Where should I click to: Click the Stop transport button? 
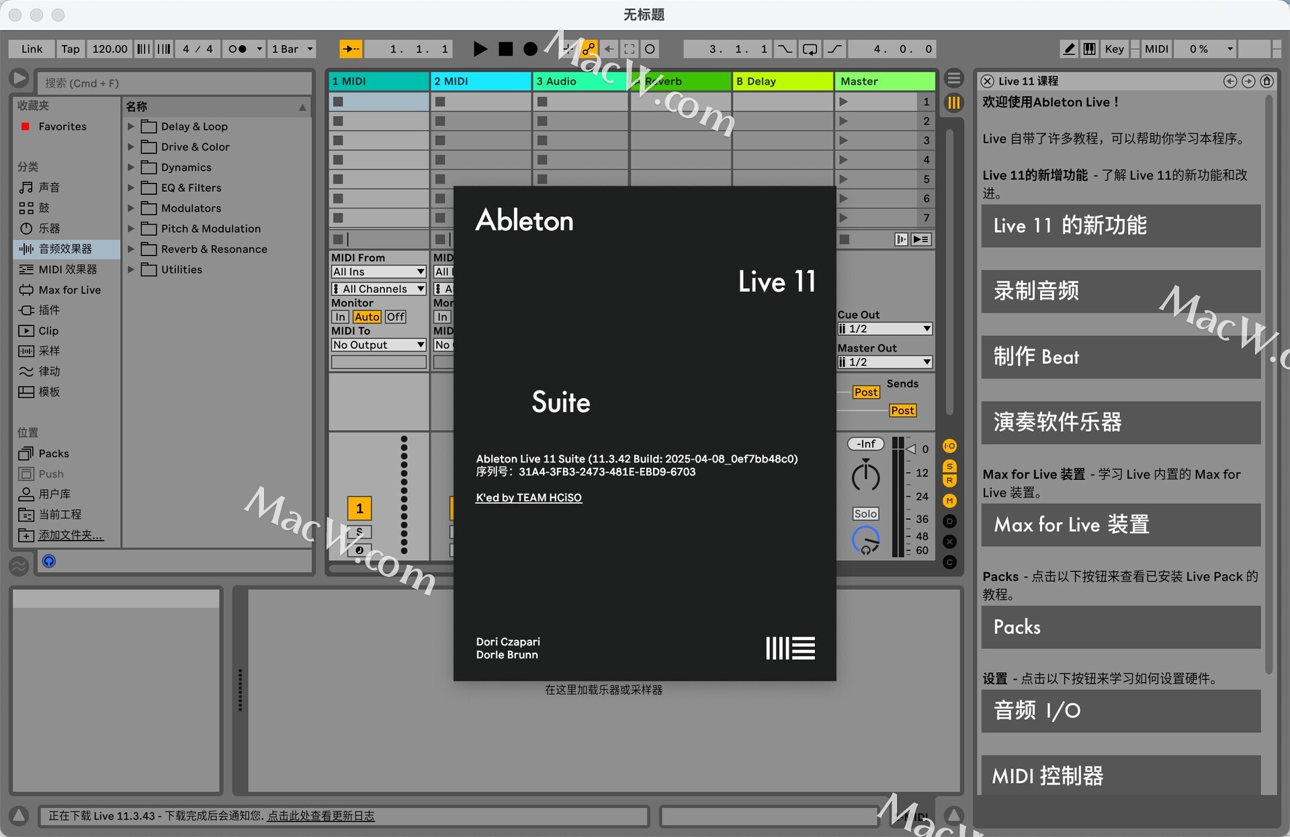tap(505, 49)
